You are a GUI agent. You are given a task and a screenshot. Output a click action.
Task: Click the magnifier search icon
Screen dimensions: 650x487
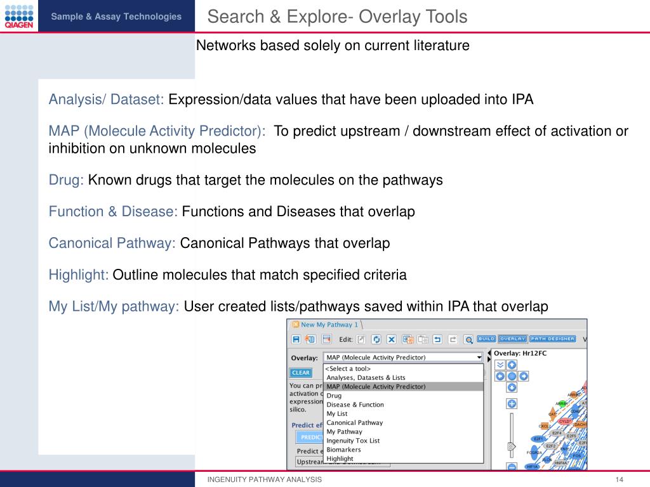468,340
